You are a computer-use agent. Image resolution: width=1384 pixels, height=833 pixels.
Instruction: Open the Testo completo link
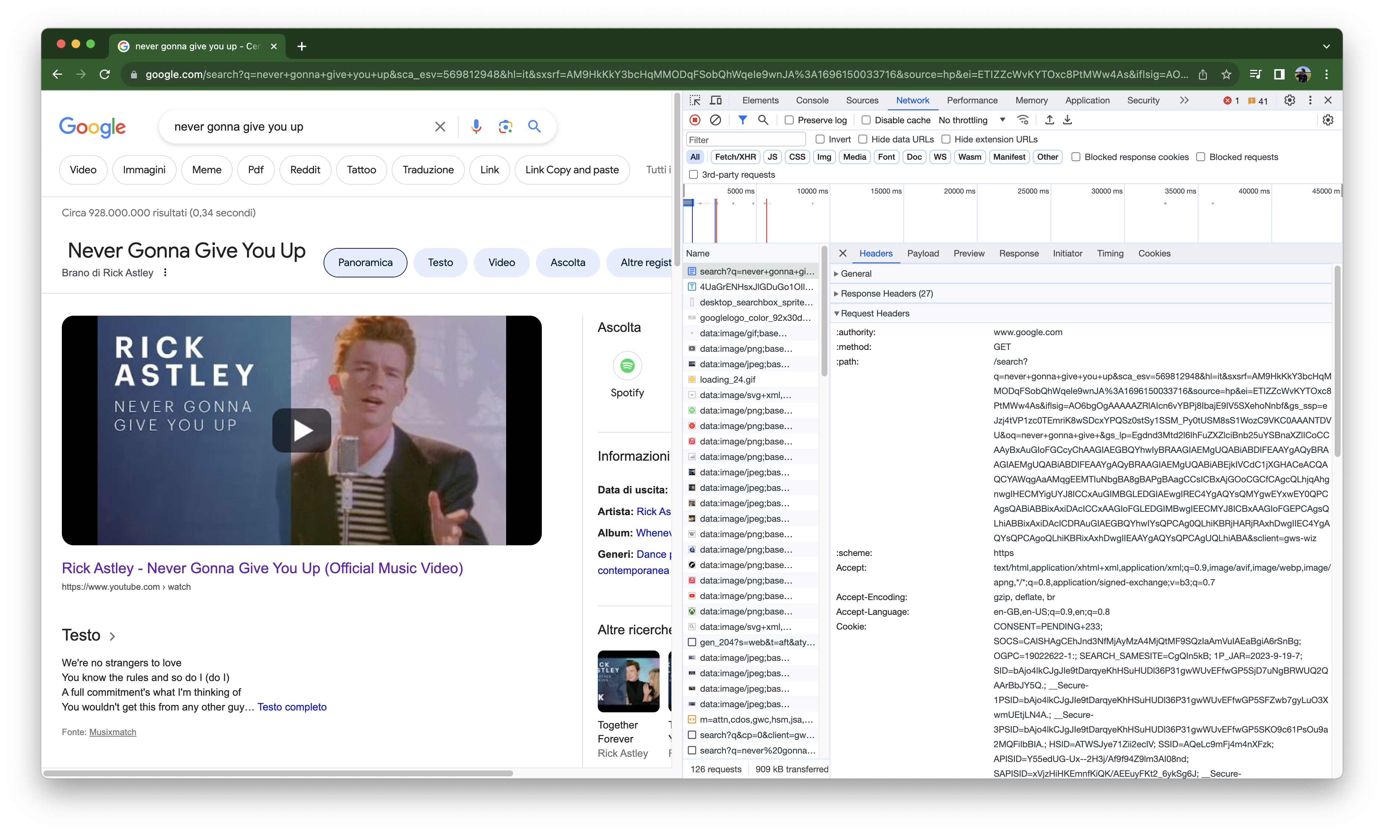[x=292, y=707]
